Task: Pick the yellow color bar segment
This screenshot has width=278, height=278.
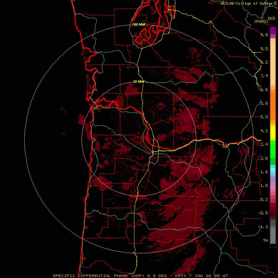Action: point(273,132)
